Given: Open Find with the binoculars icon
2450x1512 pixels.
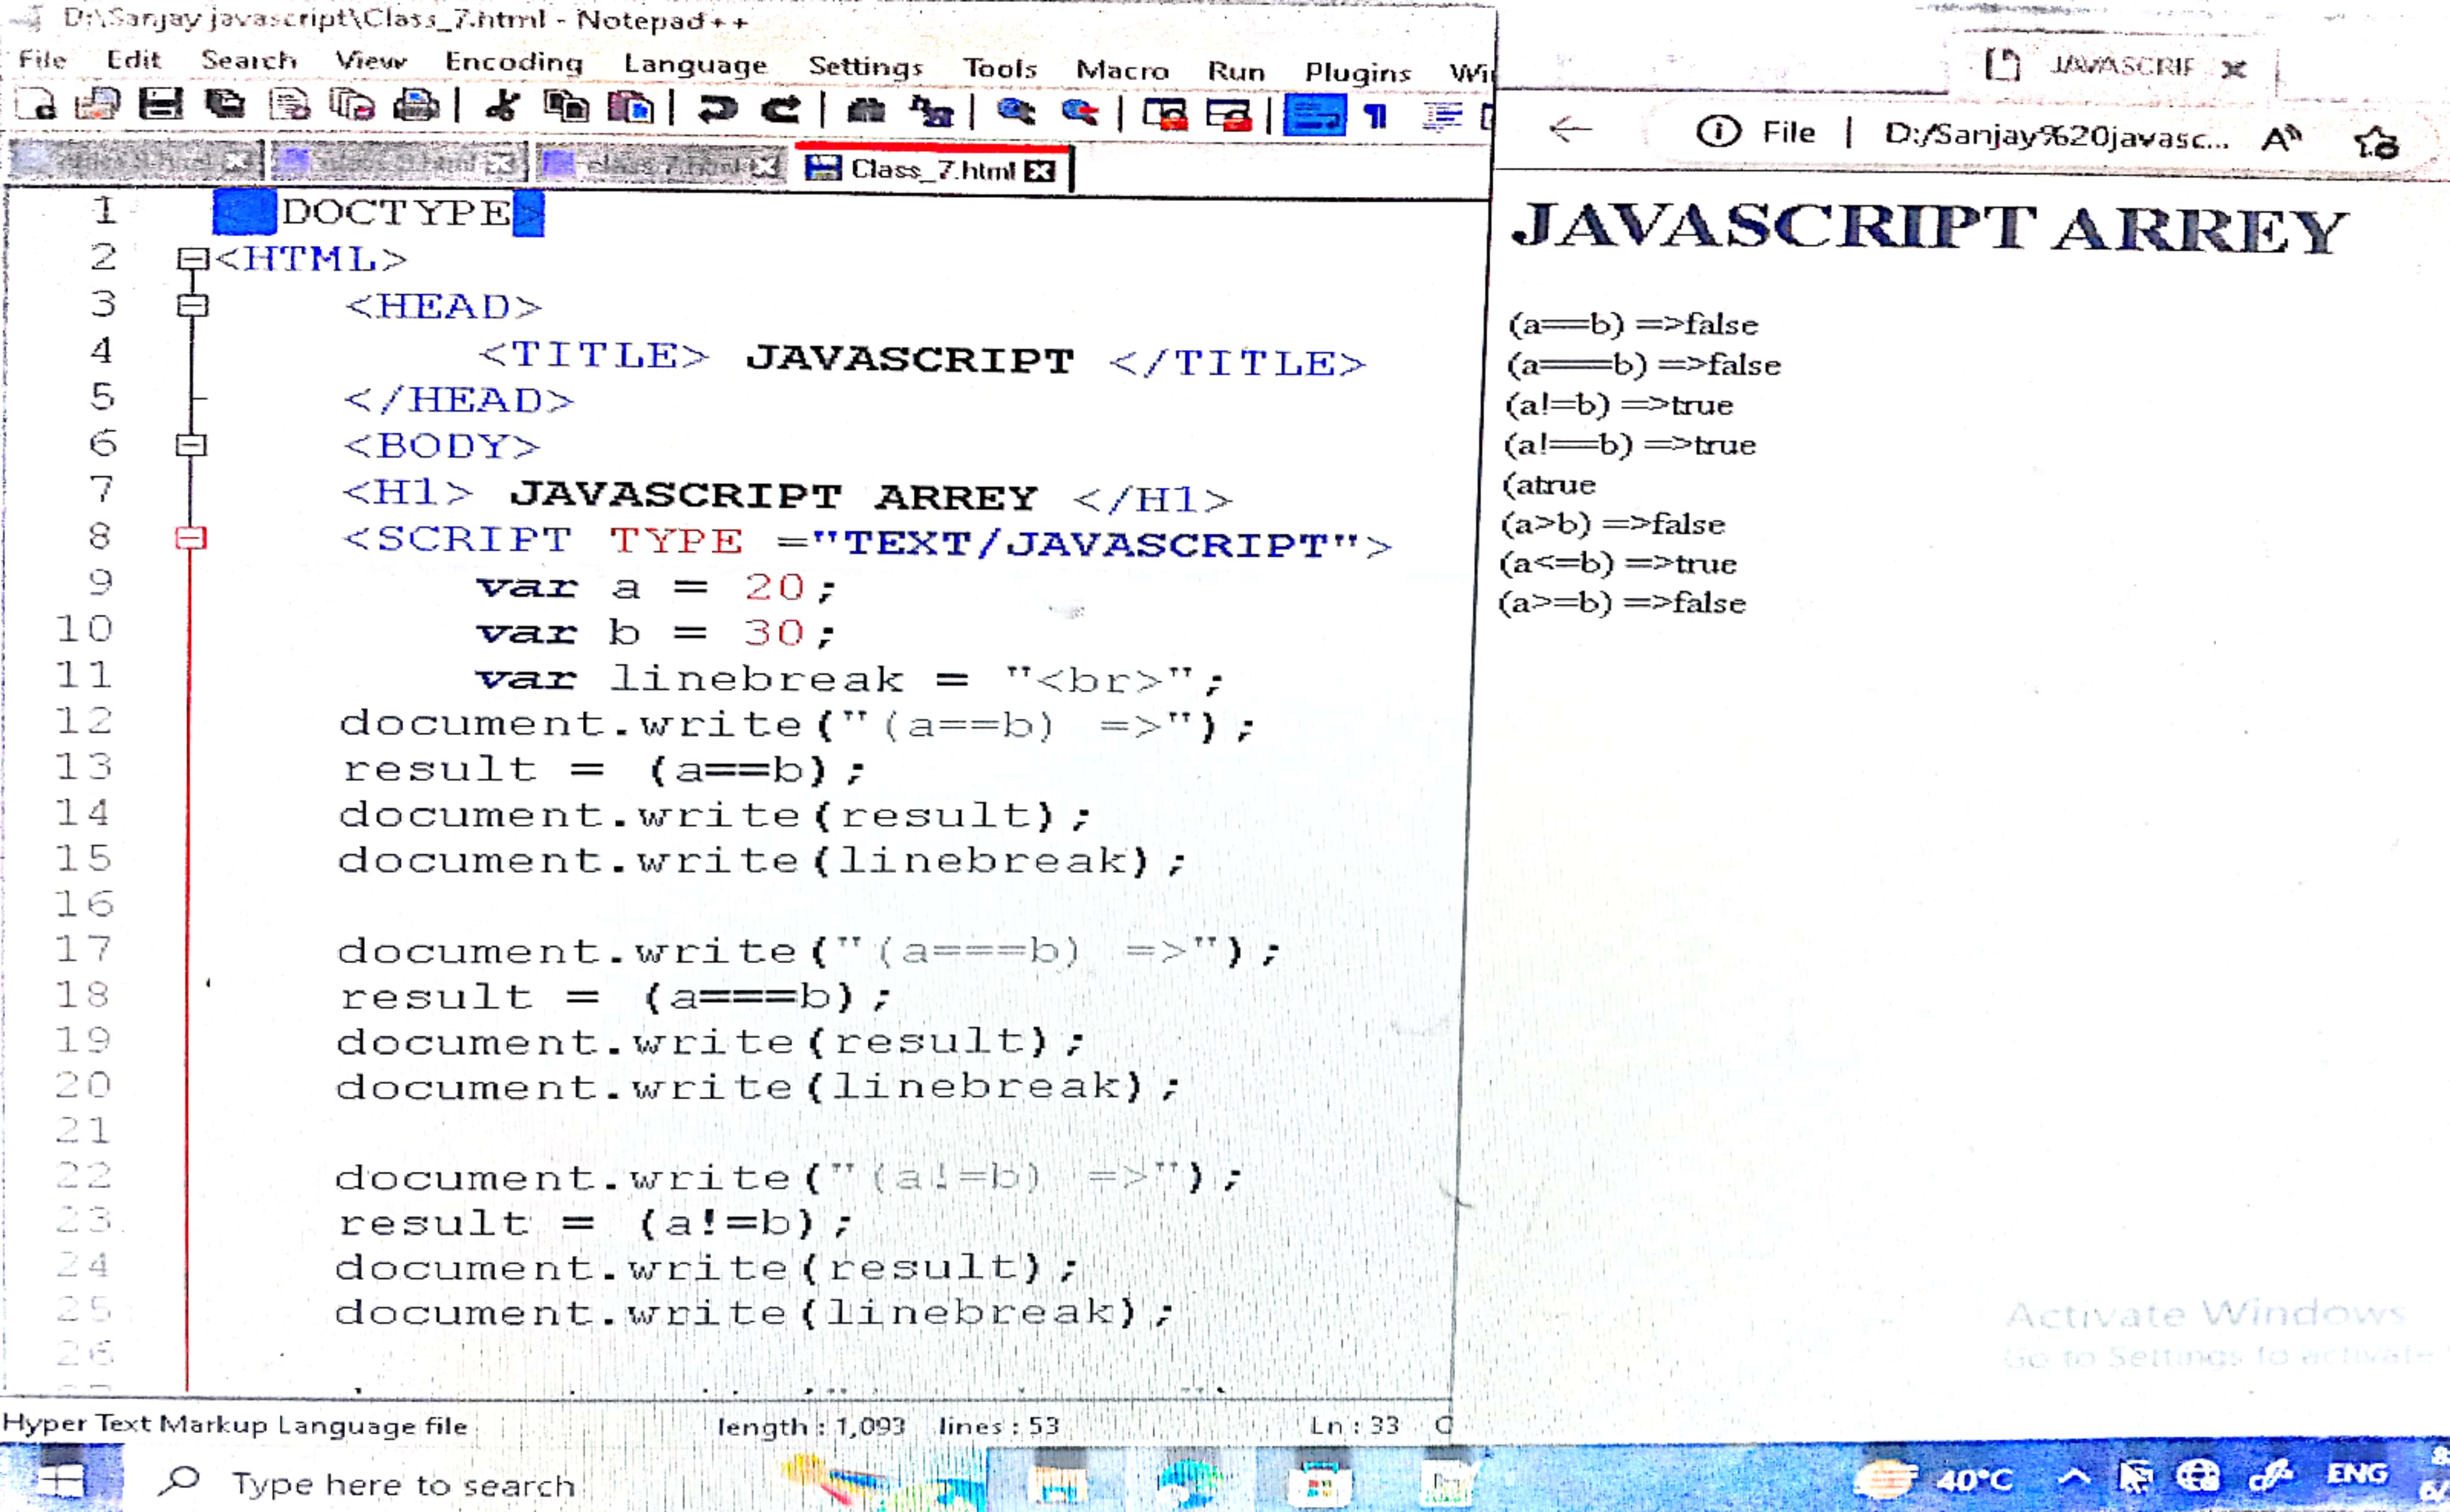Looking at the screenshot, I should (866, 111).
